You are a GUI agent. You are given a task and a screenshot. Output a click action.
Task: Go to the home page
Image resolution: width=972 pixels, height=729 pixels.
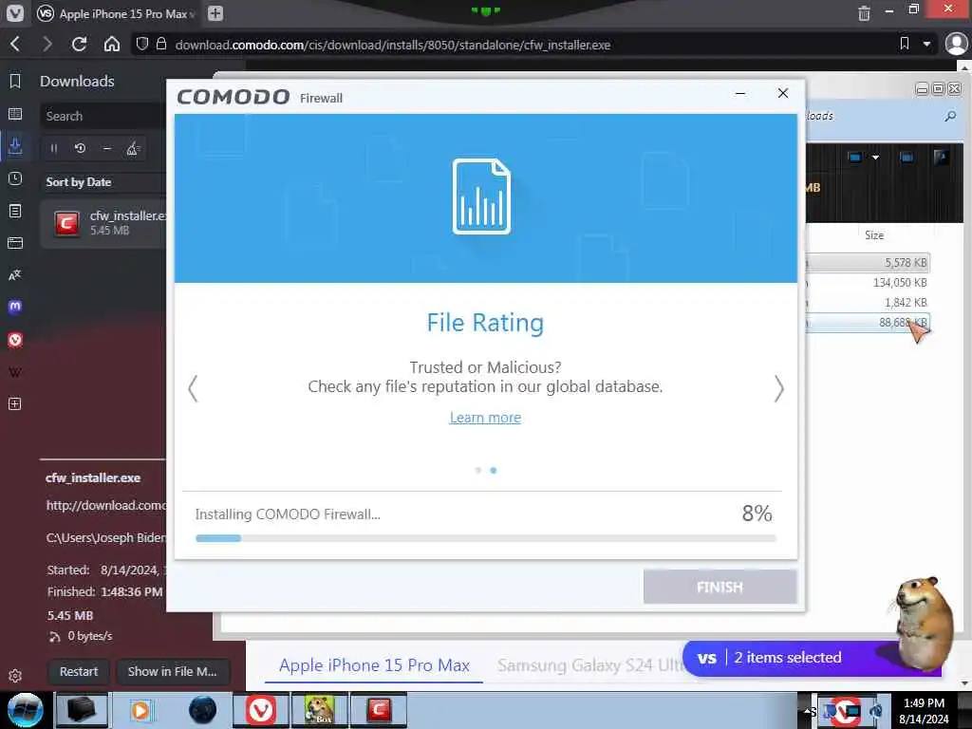pyautogui.click(x=112, y=44)
